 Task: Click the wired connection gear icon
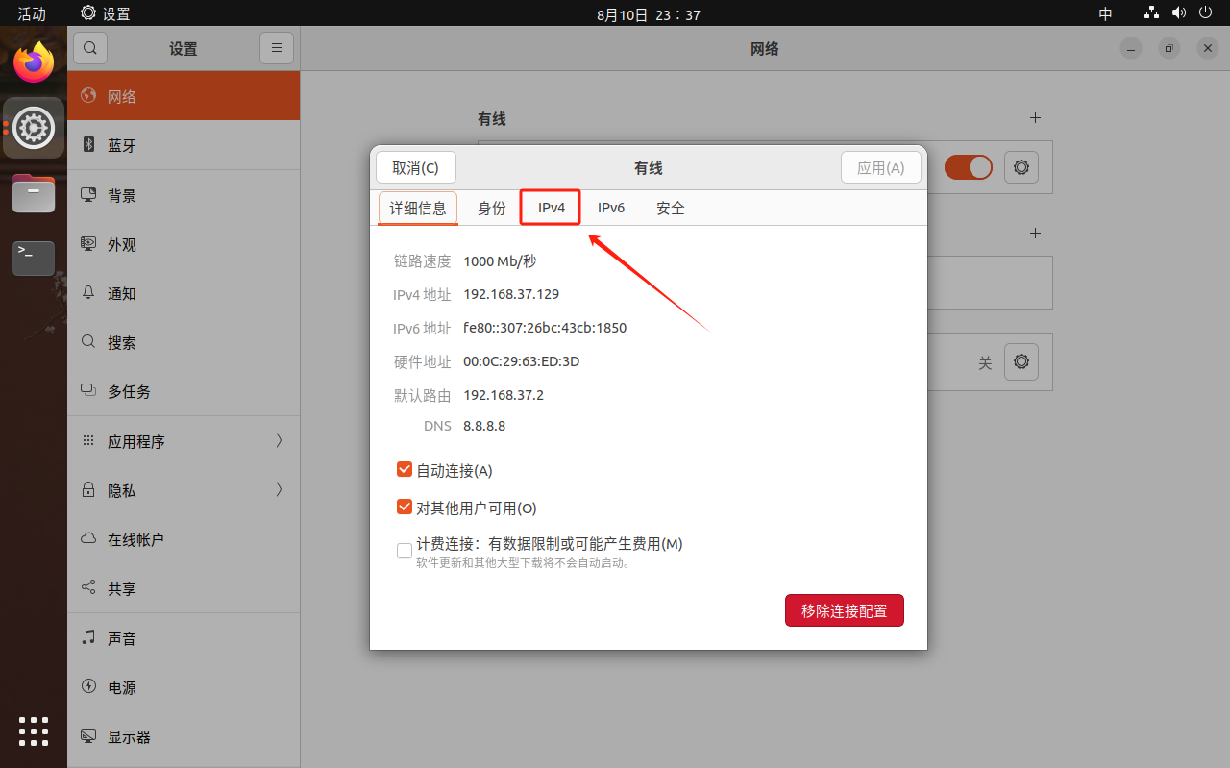point(1021,167)
